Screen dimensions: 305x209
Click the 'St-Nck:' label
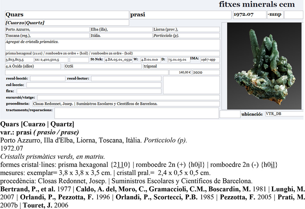tap(97, 59)
